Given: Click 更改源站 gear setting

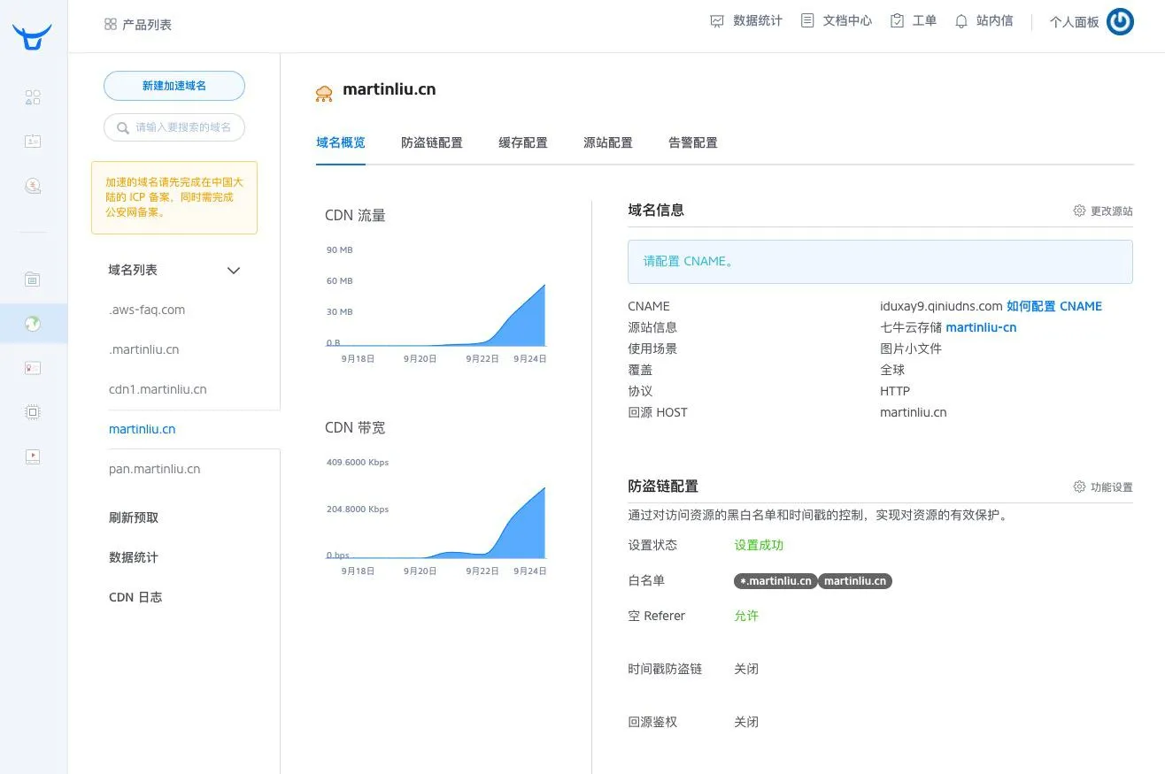Looking at the screenshot, I should pos(1102,211).
